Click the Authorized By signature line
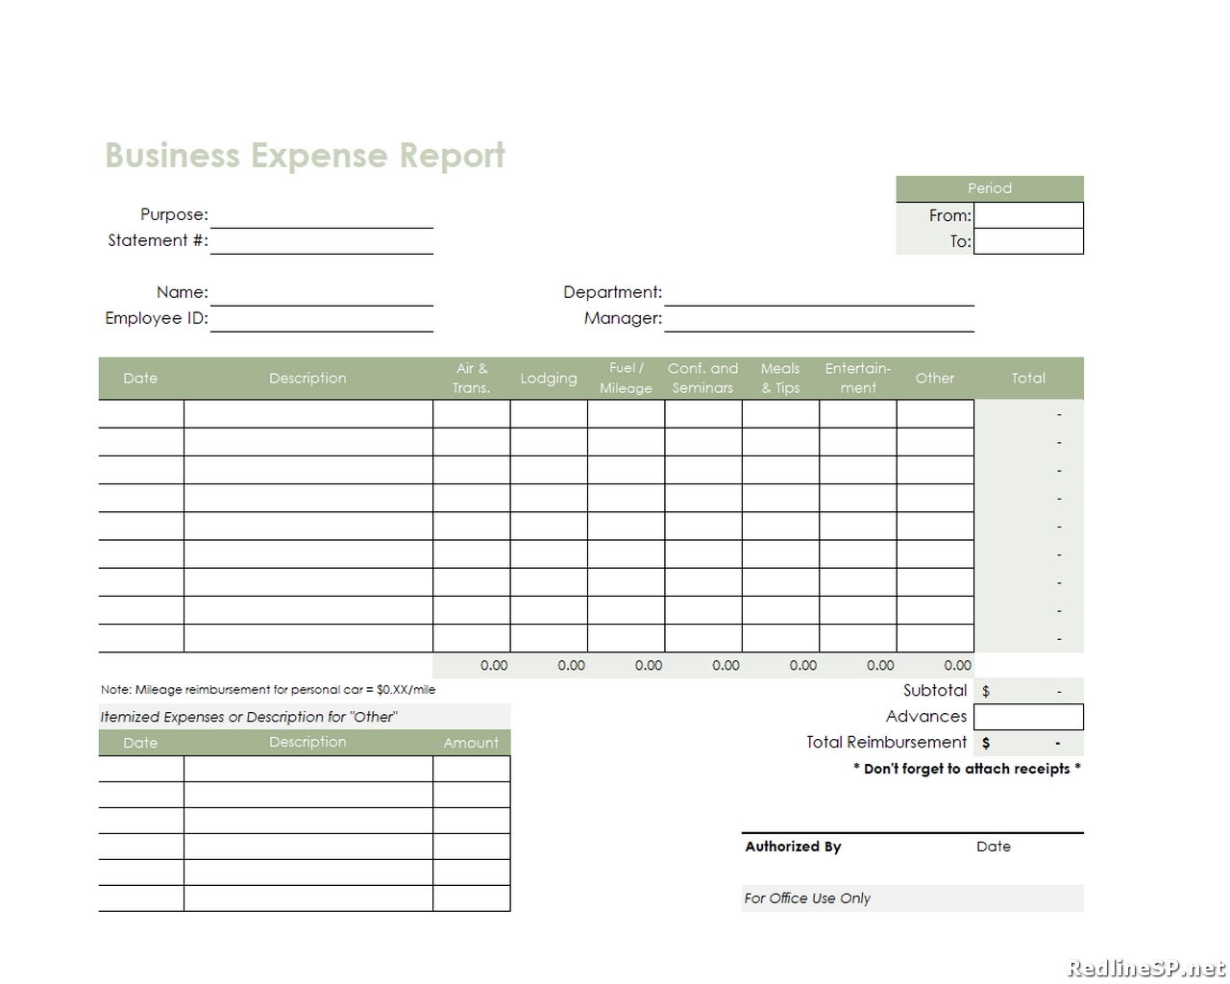 point(913,832)
